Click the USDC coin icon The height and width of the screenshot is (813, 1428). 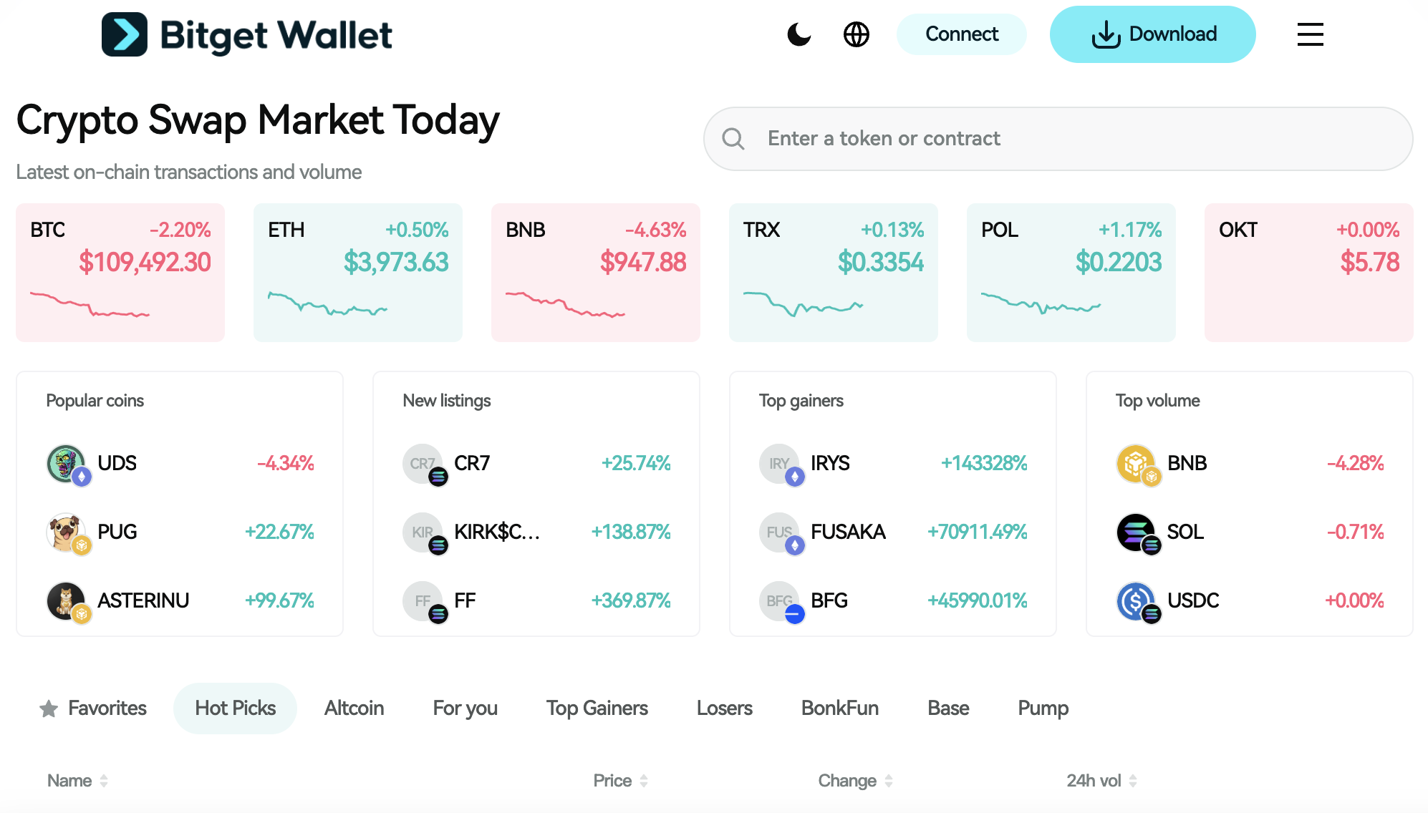click(1136, 601)
